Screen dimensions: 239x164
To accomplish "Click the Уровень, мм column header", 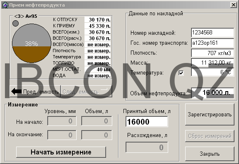I will point(60,111).
